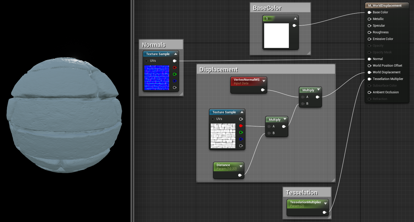Expand the Distance parameter node arrow
Screen dimensions: 414x222
[241, 166]
